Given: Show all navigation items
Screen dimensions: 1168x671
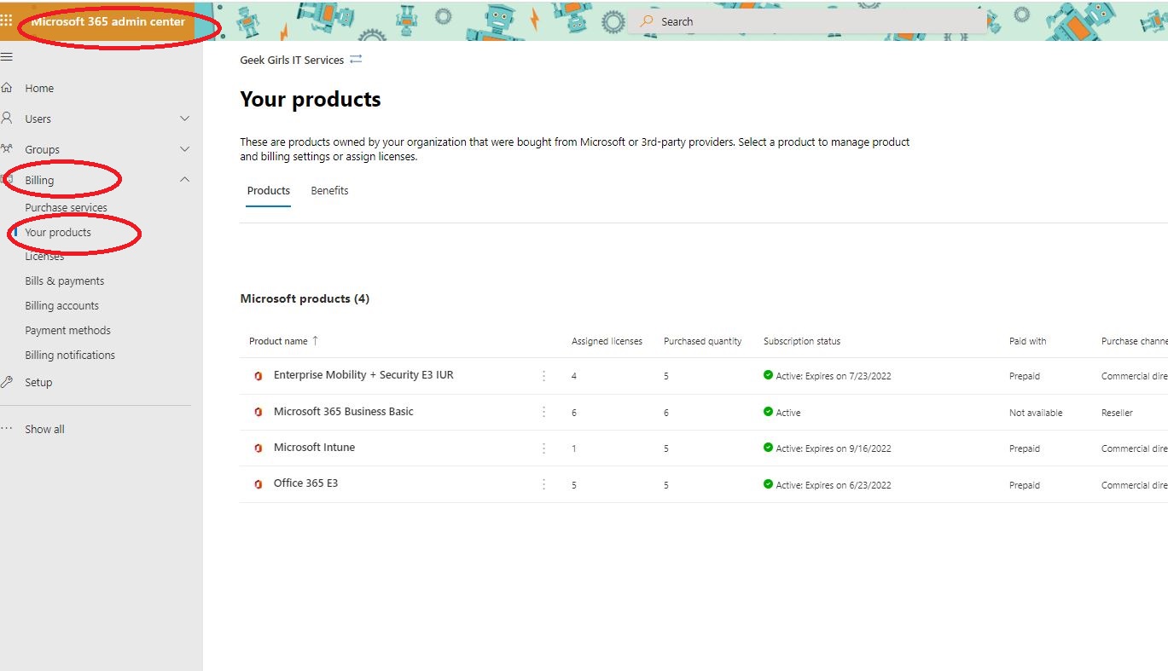Looking at the screenshot, I should (x=44, y=429).
